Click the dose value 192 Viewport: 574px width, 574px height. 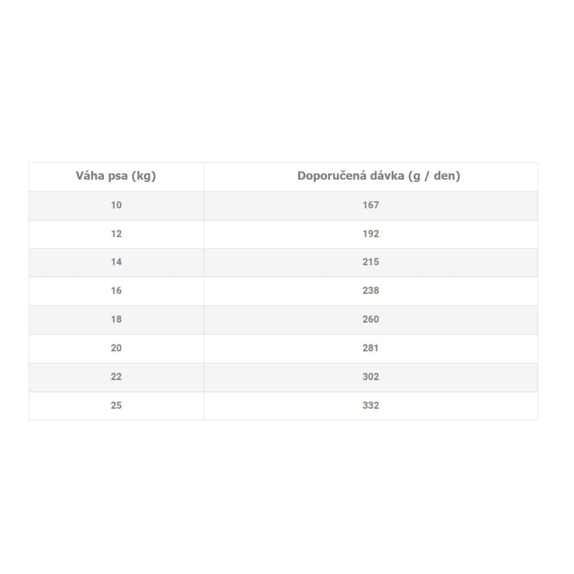tap(371, 234)
